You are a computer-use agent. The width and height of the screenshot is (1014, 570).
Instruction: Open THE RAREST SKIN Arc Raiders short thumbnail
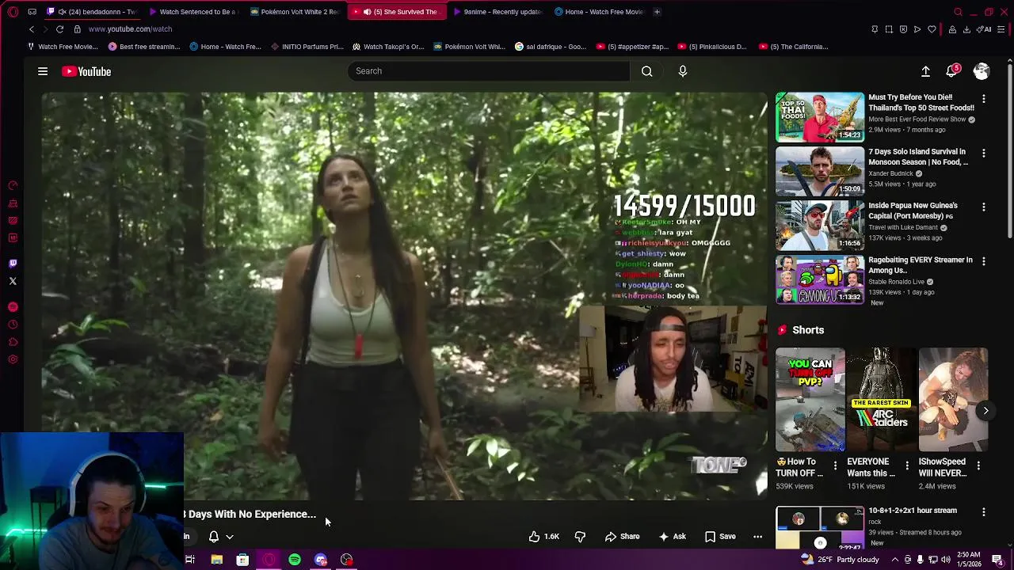tap(881, 400)
